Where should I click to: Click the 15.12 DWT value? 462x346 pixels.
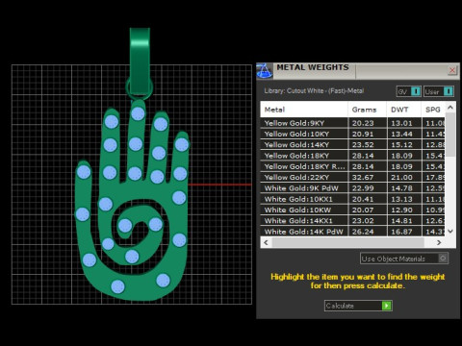(x=401, y=145)
